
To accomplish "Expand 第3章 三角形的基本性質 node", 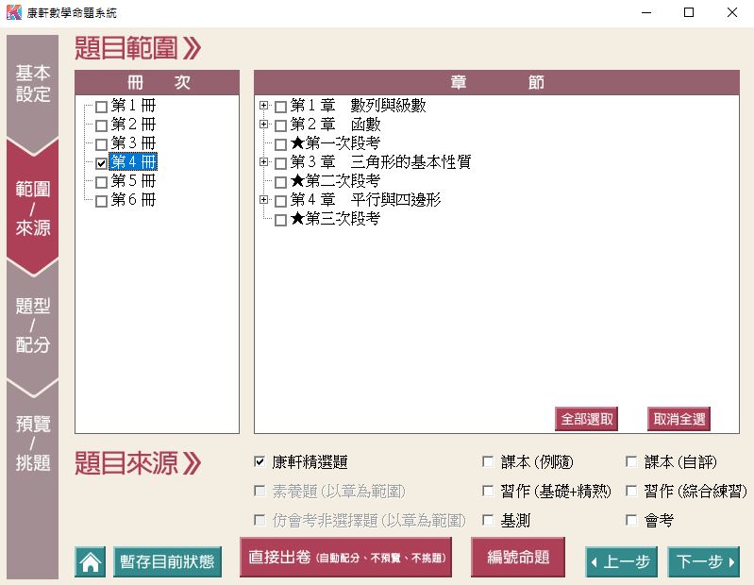I will tap(264, 162).
